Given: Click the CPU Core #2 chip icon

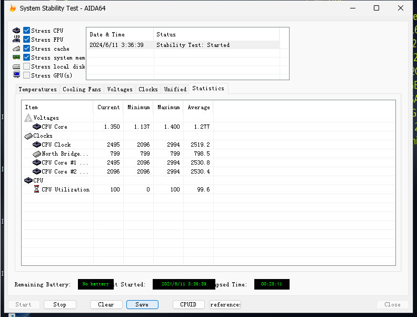Looking at the screenshot, I should [x=37, y=171].
